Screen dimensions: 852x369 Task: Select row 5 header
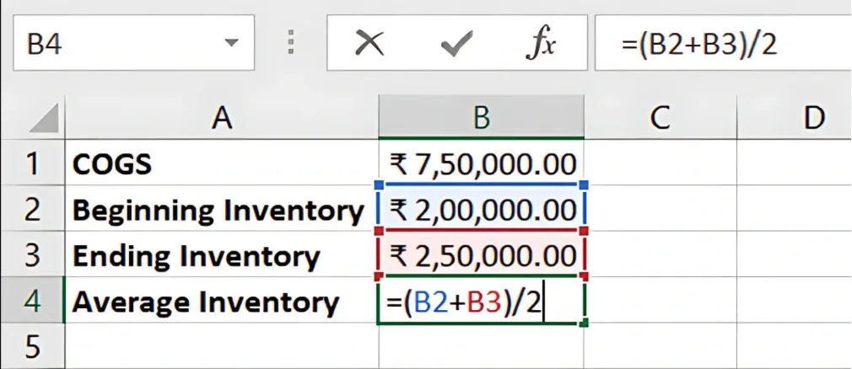coord(31,345)
